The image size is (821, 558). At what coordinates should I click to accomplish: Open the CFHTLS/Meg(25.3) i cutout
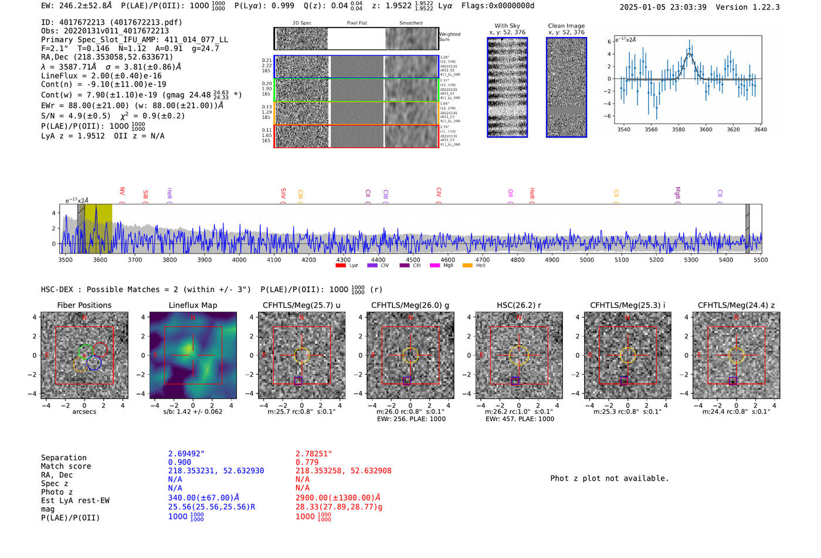(627, 355)
